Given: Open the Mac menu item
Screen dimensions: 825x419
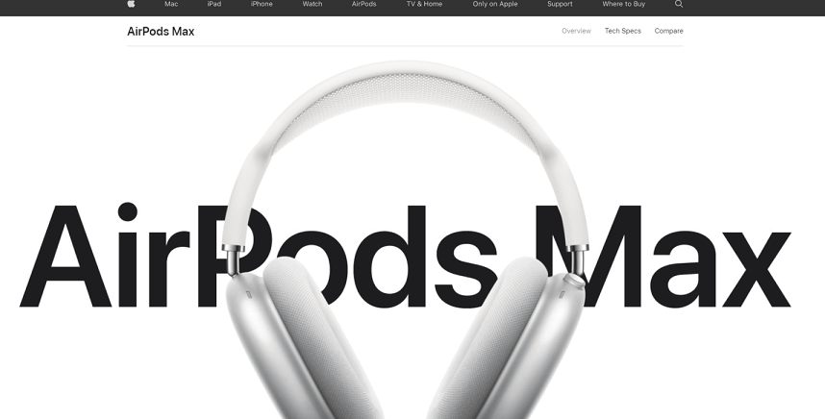Looking at the screenshot, I should pyautogui.click(x=171, y=4).
